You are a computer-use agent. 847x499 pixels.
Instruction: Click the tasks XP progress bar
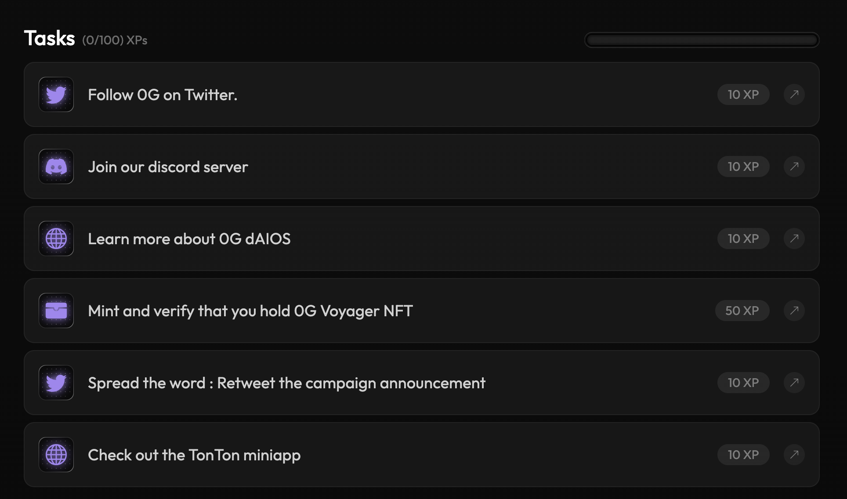tap(702, 40)
